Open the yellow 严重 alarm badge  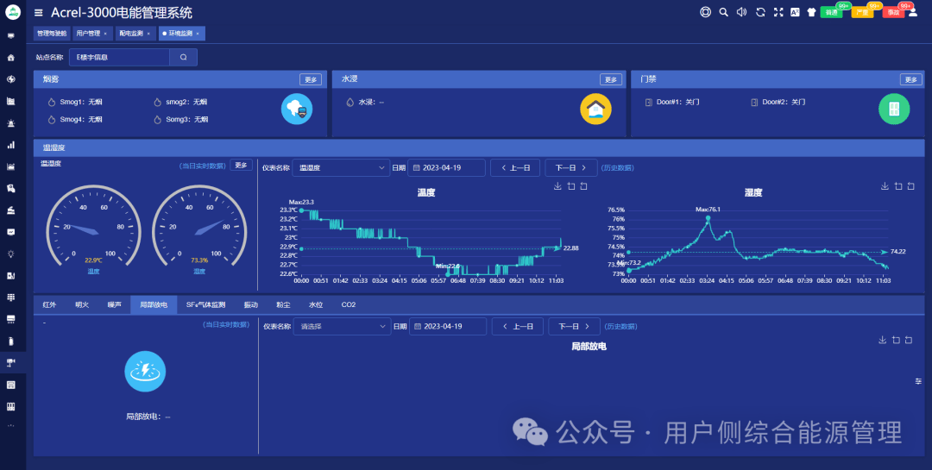(862, 12)
